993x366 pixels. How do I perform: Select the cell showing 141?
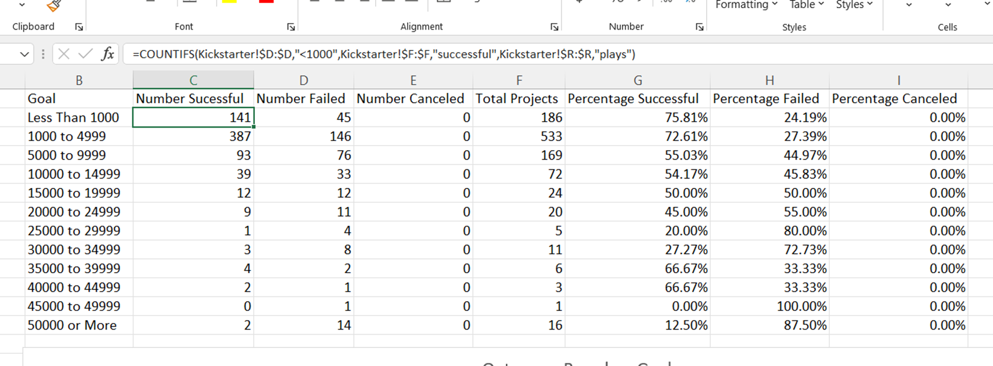193,118
